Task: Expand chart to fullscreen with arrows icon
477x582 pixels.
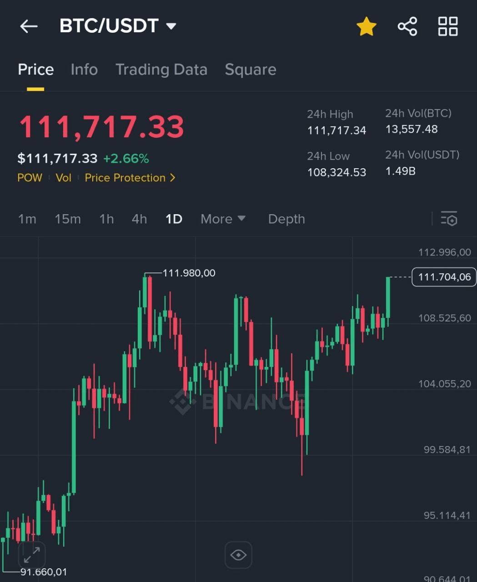Action: point(32,555)
